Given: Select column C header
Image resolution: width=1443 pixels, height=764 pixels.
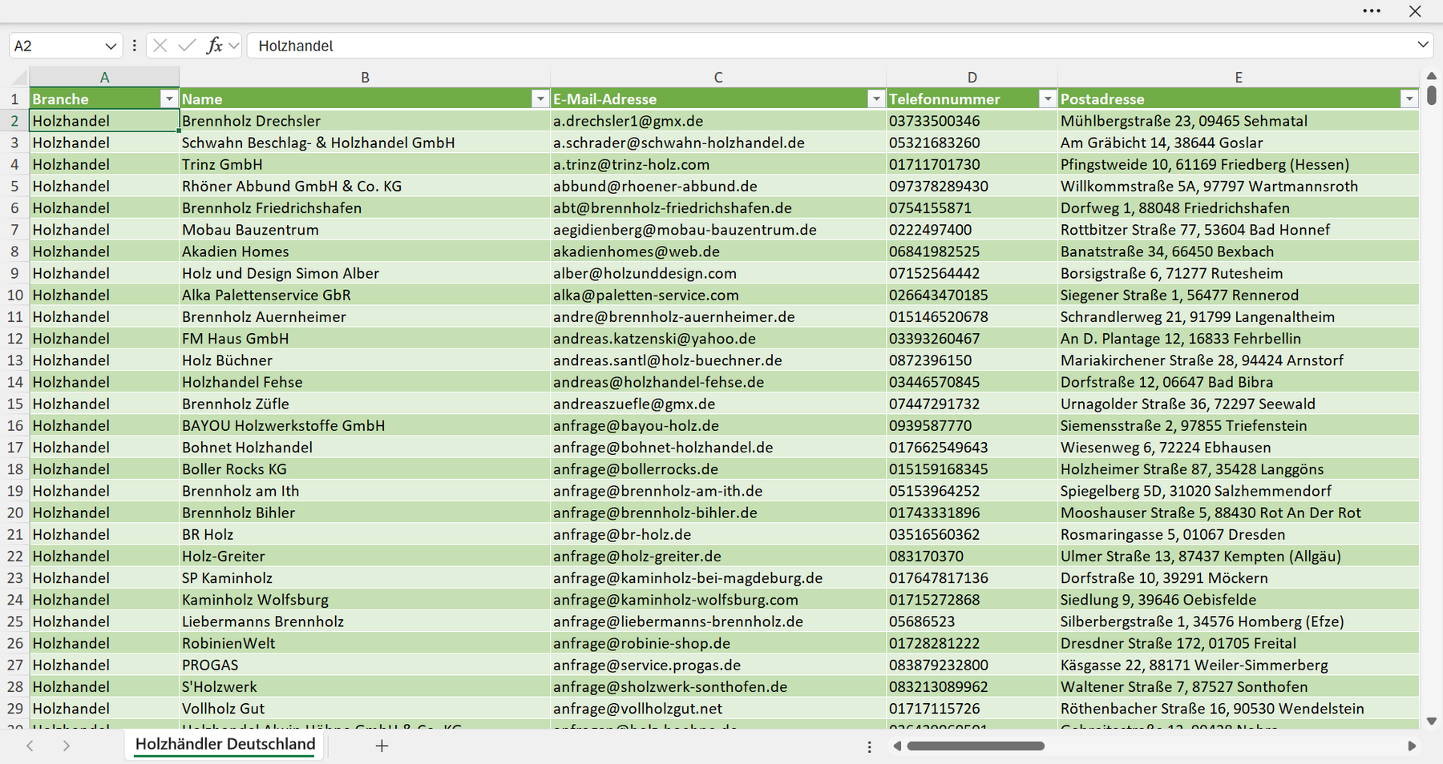Looking at the screenshot, I should (x=718, y=77).
